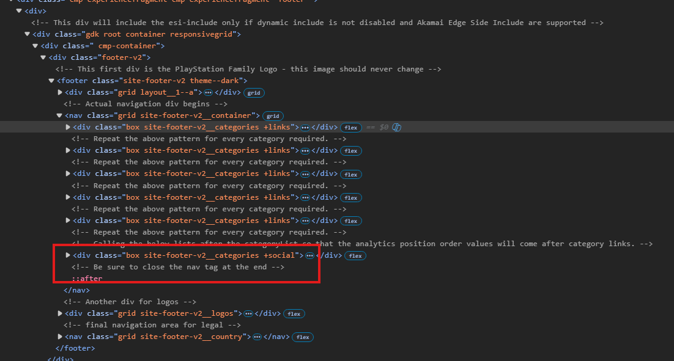Image resolution: width=674 pixels, height=361 pixels.
Task: Click ellipsis in the highlighted +links div
Action: pos(305,127)
